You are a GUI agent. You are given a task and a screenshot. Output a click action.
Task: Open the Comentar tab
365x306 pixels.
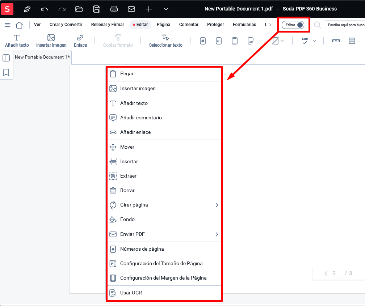(189, 25)
